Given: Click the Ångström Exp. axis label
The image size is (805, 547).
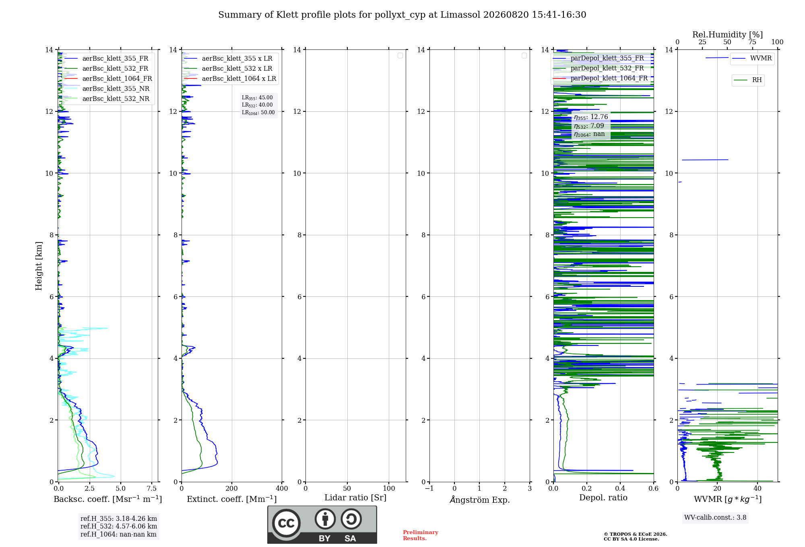Looking at the screenshot, I should [x=480, y=500].
